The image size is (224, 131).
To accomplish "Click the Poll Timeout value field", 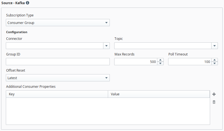I will (190, 62).
